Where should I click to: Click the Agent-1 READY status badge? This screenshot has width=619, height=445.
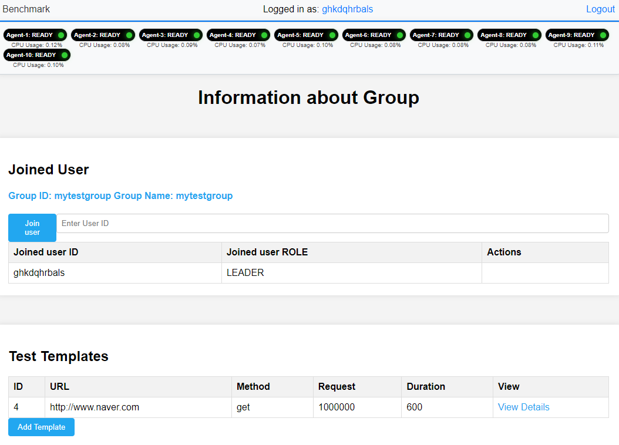pyautogui.click(x=35, y=35)
